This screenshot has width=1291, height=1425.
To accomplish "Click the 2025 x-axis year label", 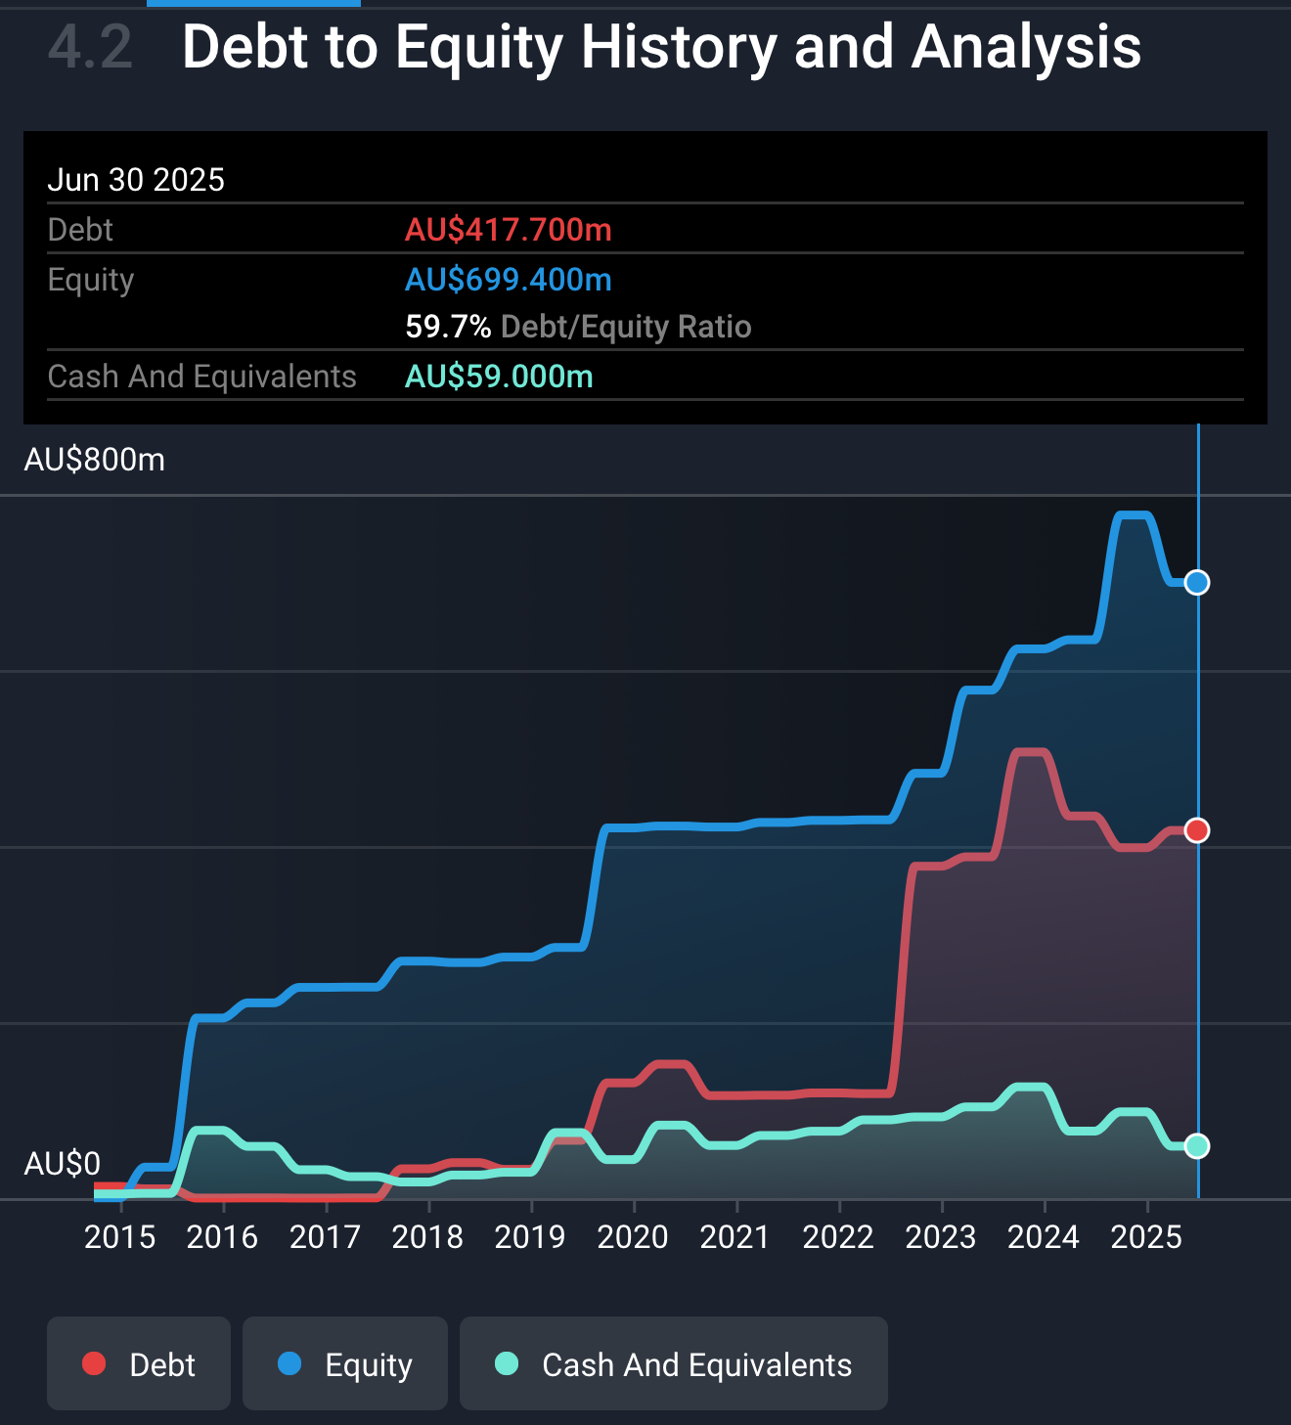I will [1146, 1237].
